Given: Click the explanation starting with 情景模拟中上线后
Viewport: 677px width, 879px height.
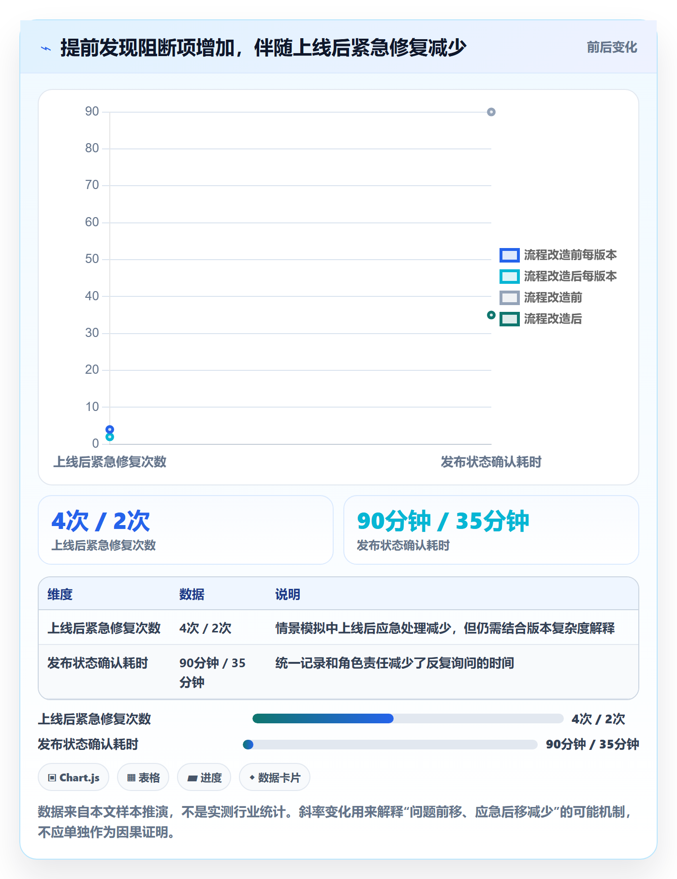Looking at the screenshot, I should [445, 628].
